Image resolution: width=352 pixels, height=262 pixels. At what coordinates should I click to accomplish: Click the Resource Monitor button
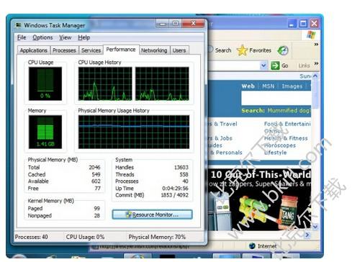tap(152, 214)
